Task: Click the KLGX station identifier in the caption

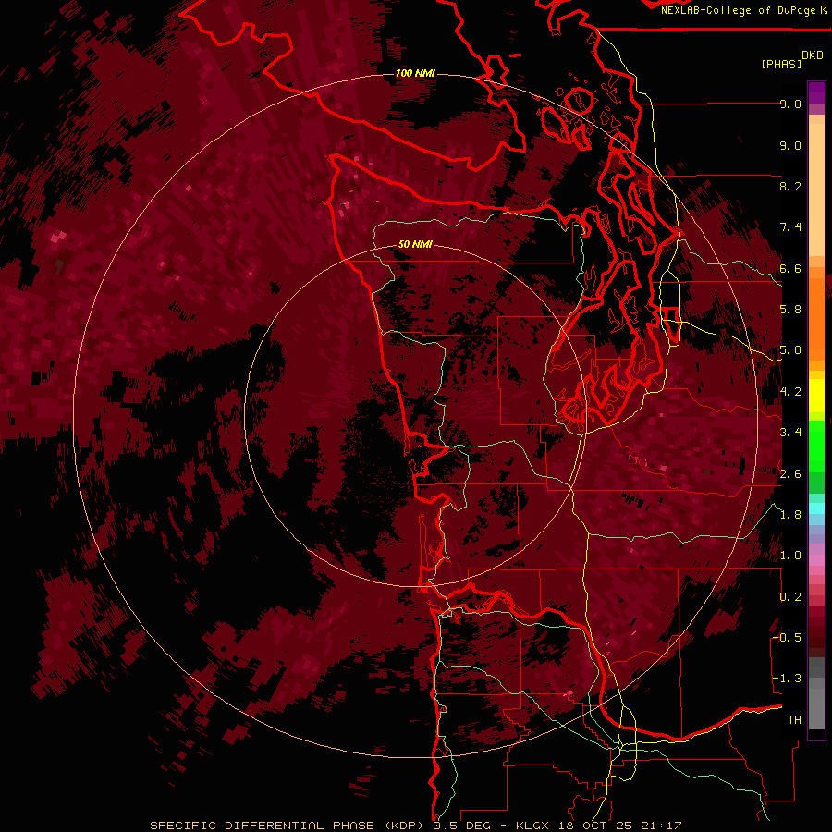Action: click(x=533, y=826)
